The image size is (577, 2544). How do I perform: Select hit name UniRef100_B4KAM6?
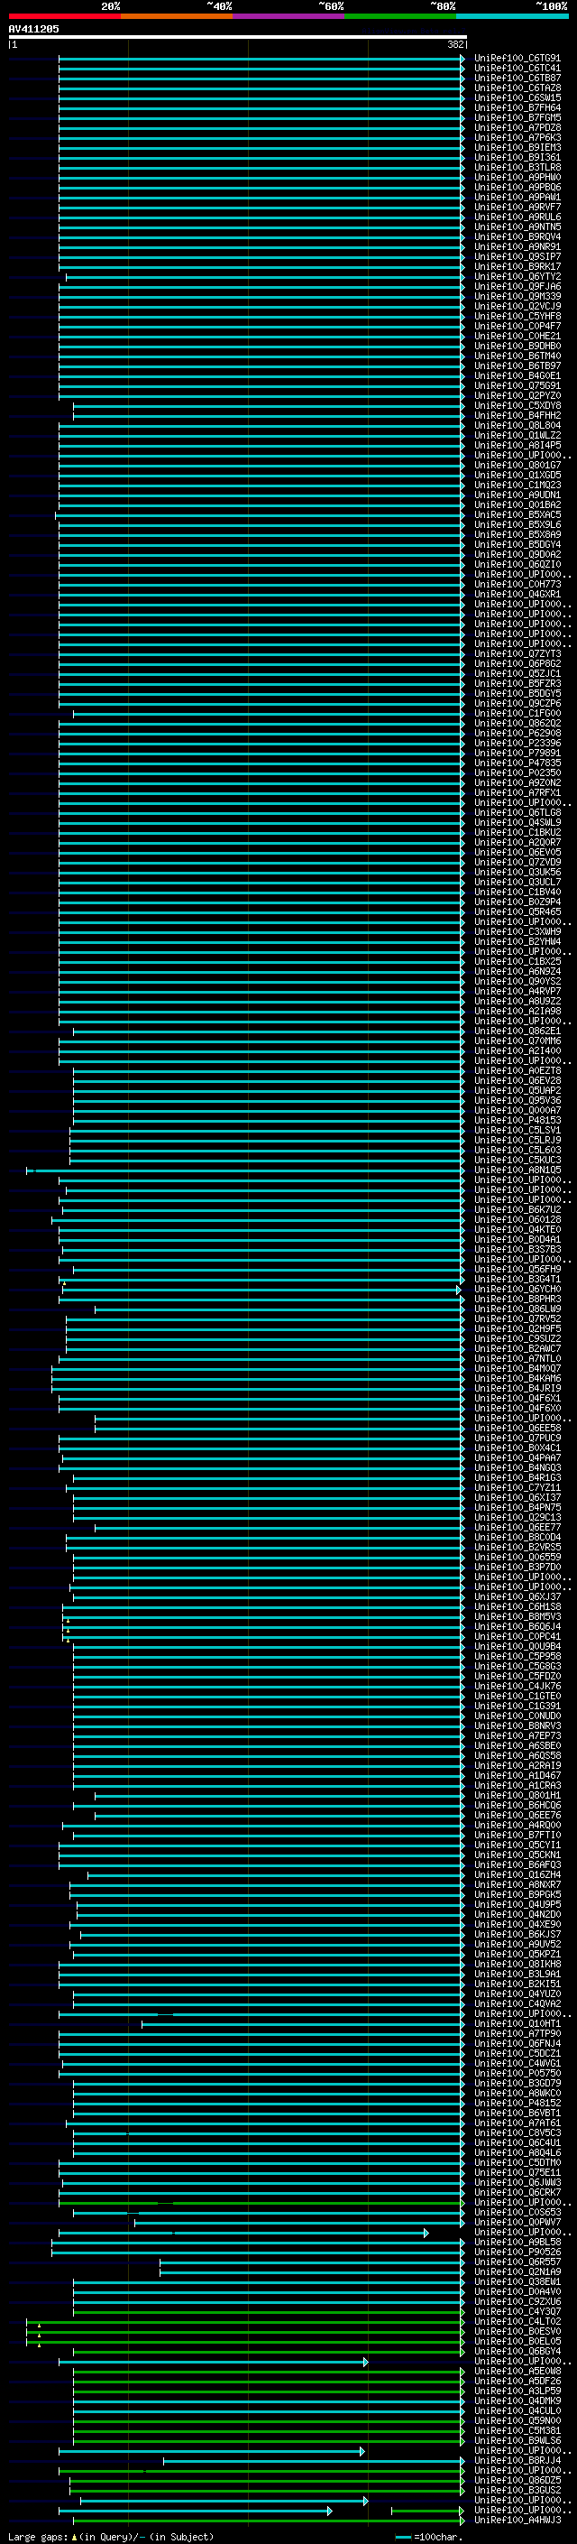tap(517, 1378)
